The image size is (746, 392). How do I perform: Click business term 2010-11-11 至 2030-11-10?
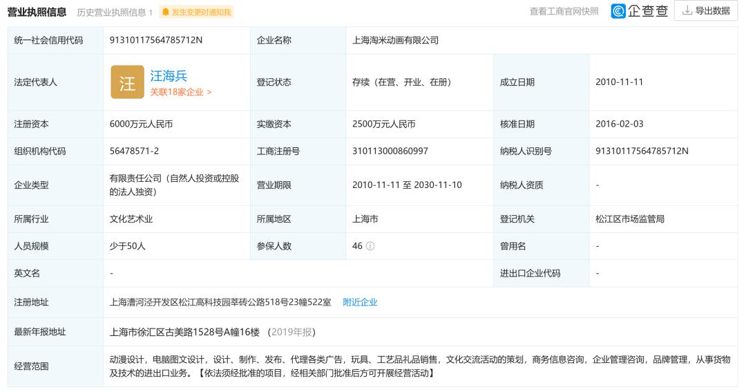pos(408,185)
